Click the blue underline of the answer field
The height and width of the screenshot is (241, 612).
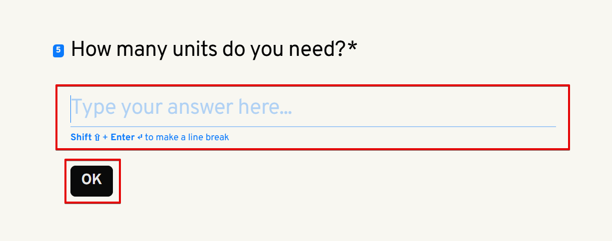[x=313, y=127]
